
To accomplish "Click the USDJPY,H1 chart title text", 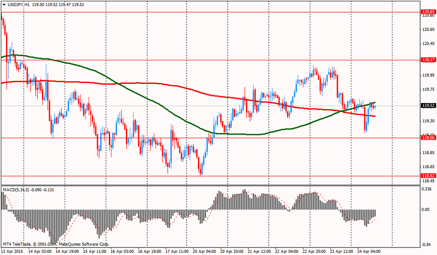I will point(19,5).
